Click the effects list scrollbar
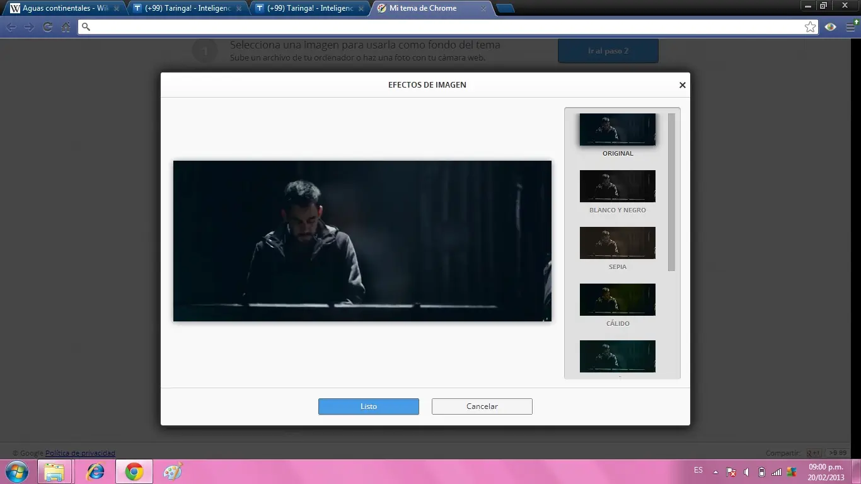The image size is (861, 484). pos(671,192)
